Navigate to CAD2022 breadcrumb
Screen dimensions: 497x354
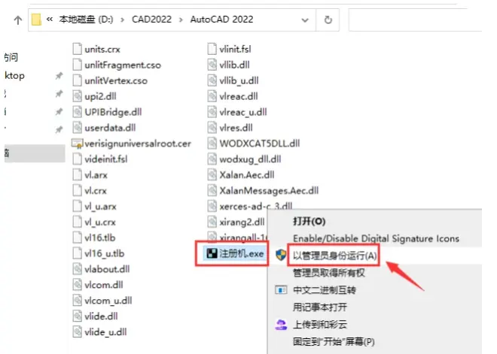pos(151,20)
